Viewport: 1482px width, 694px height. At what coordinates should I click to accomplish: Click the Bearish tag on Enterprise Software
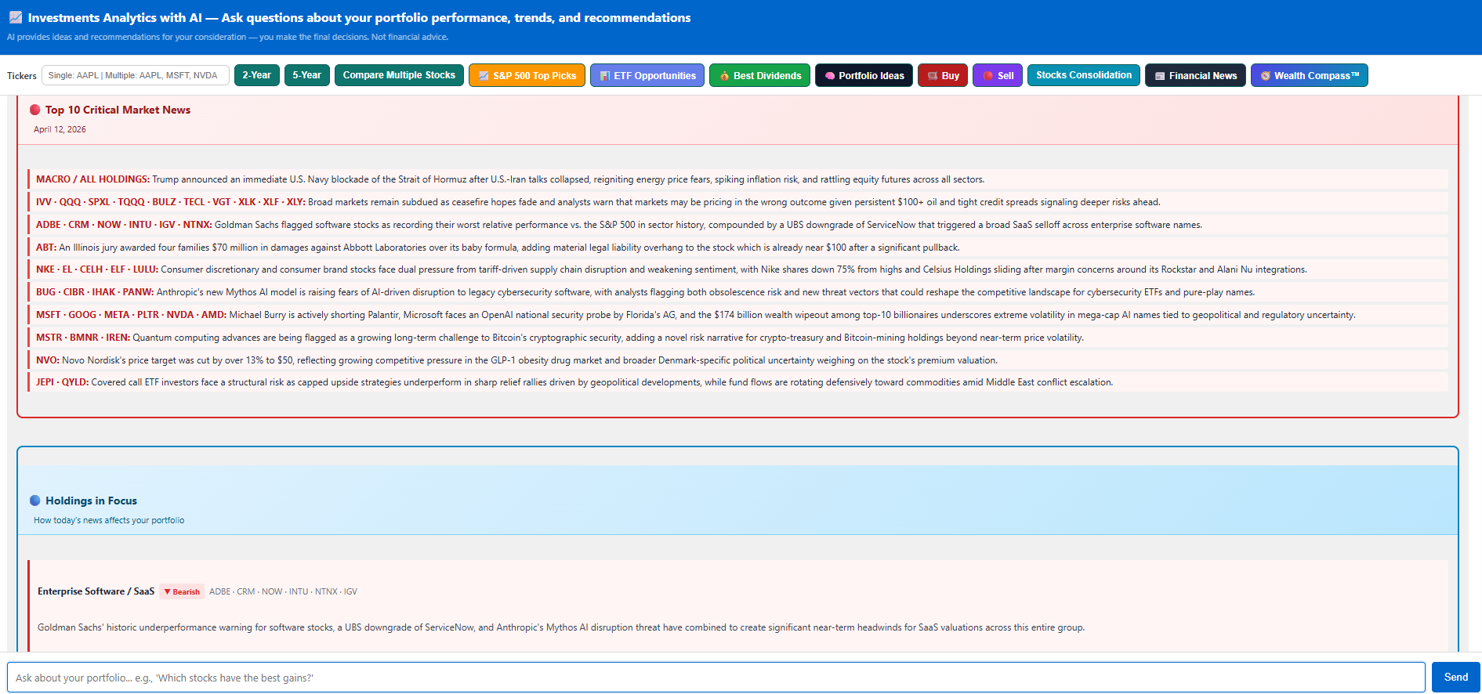[182, 591]
